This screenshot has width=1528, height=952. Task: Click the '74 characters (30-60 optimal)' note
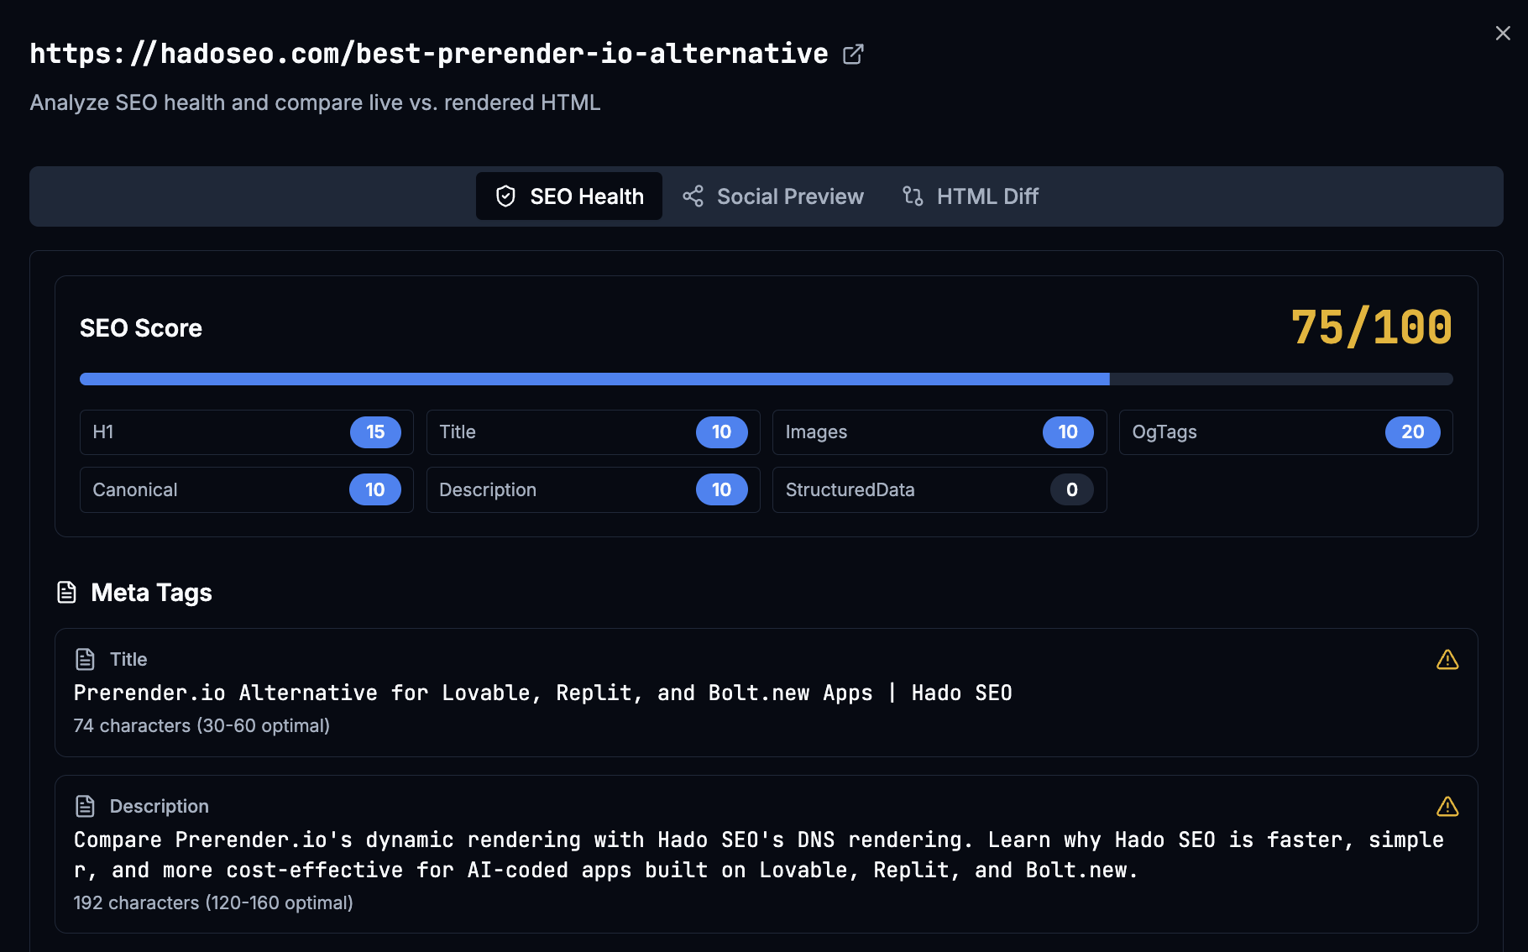pos(201,726)
